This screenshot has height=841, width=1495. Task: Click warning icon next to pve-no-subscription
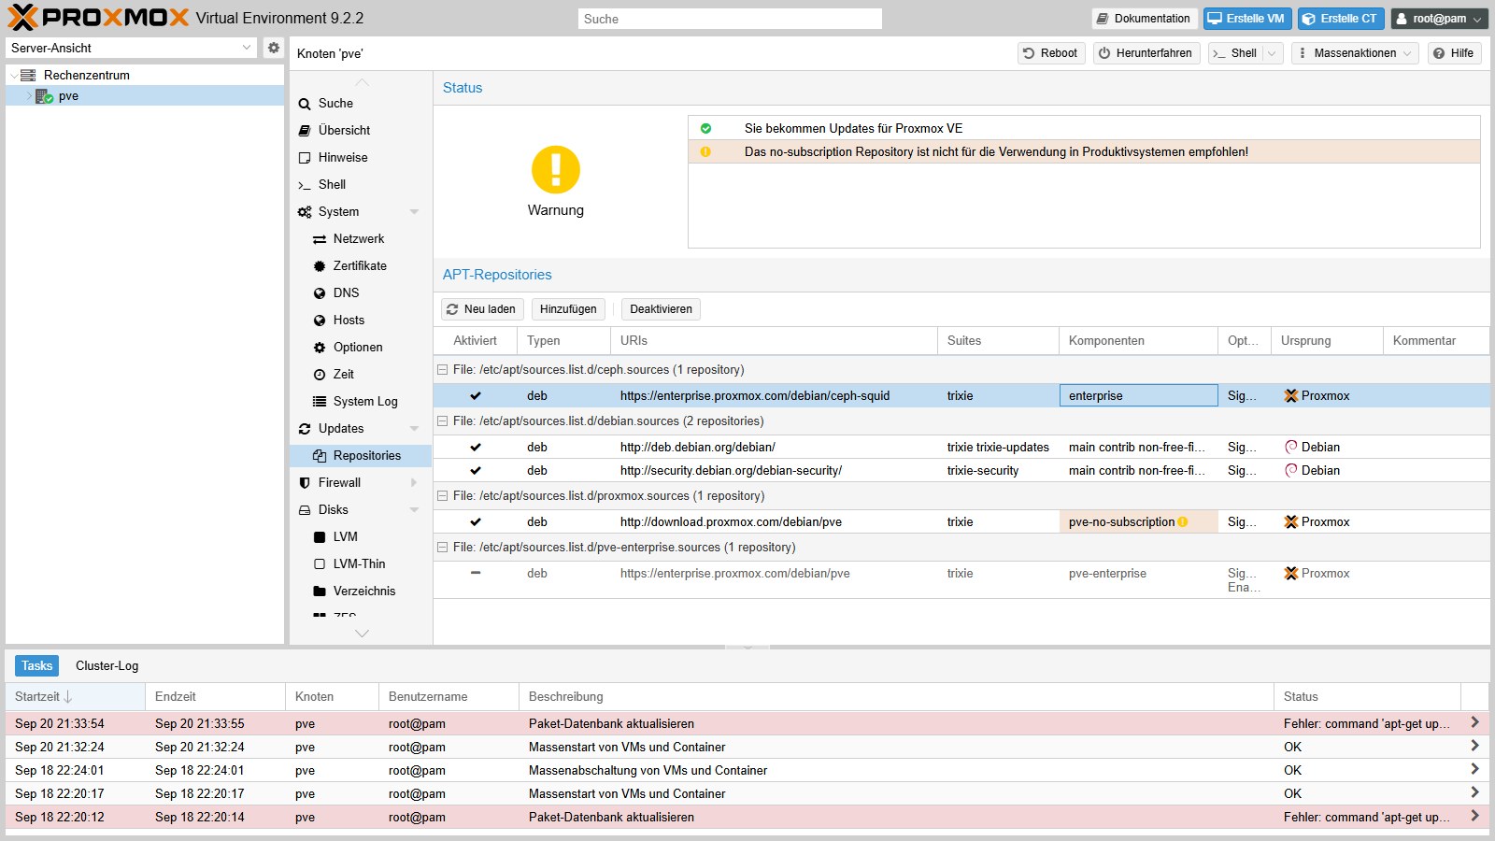[x=1183, y=522]
